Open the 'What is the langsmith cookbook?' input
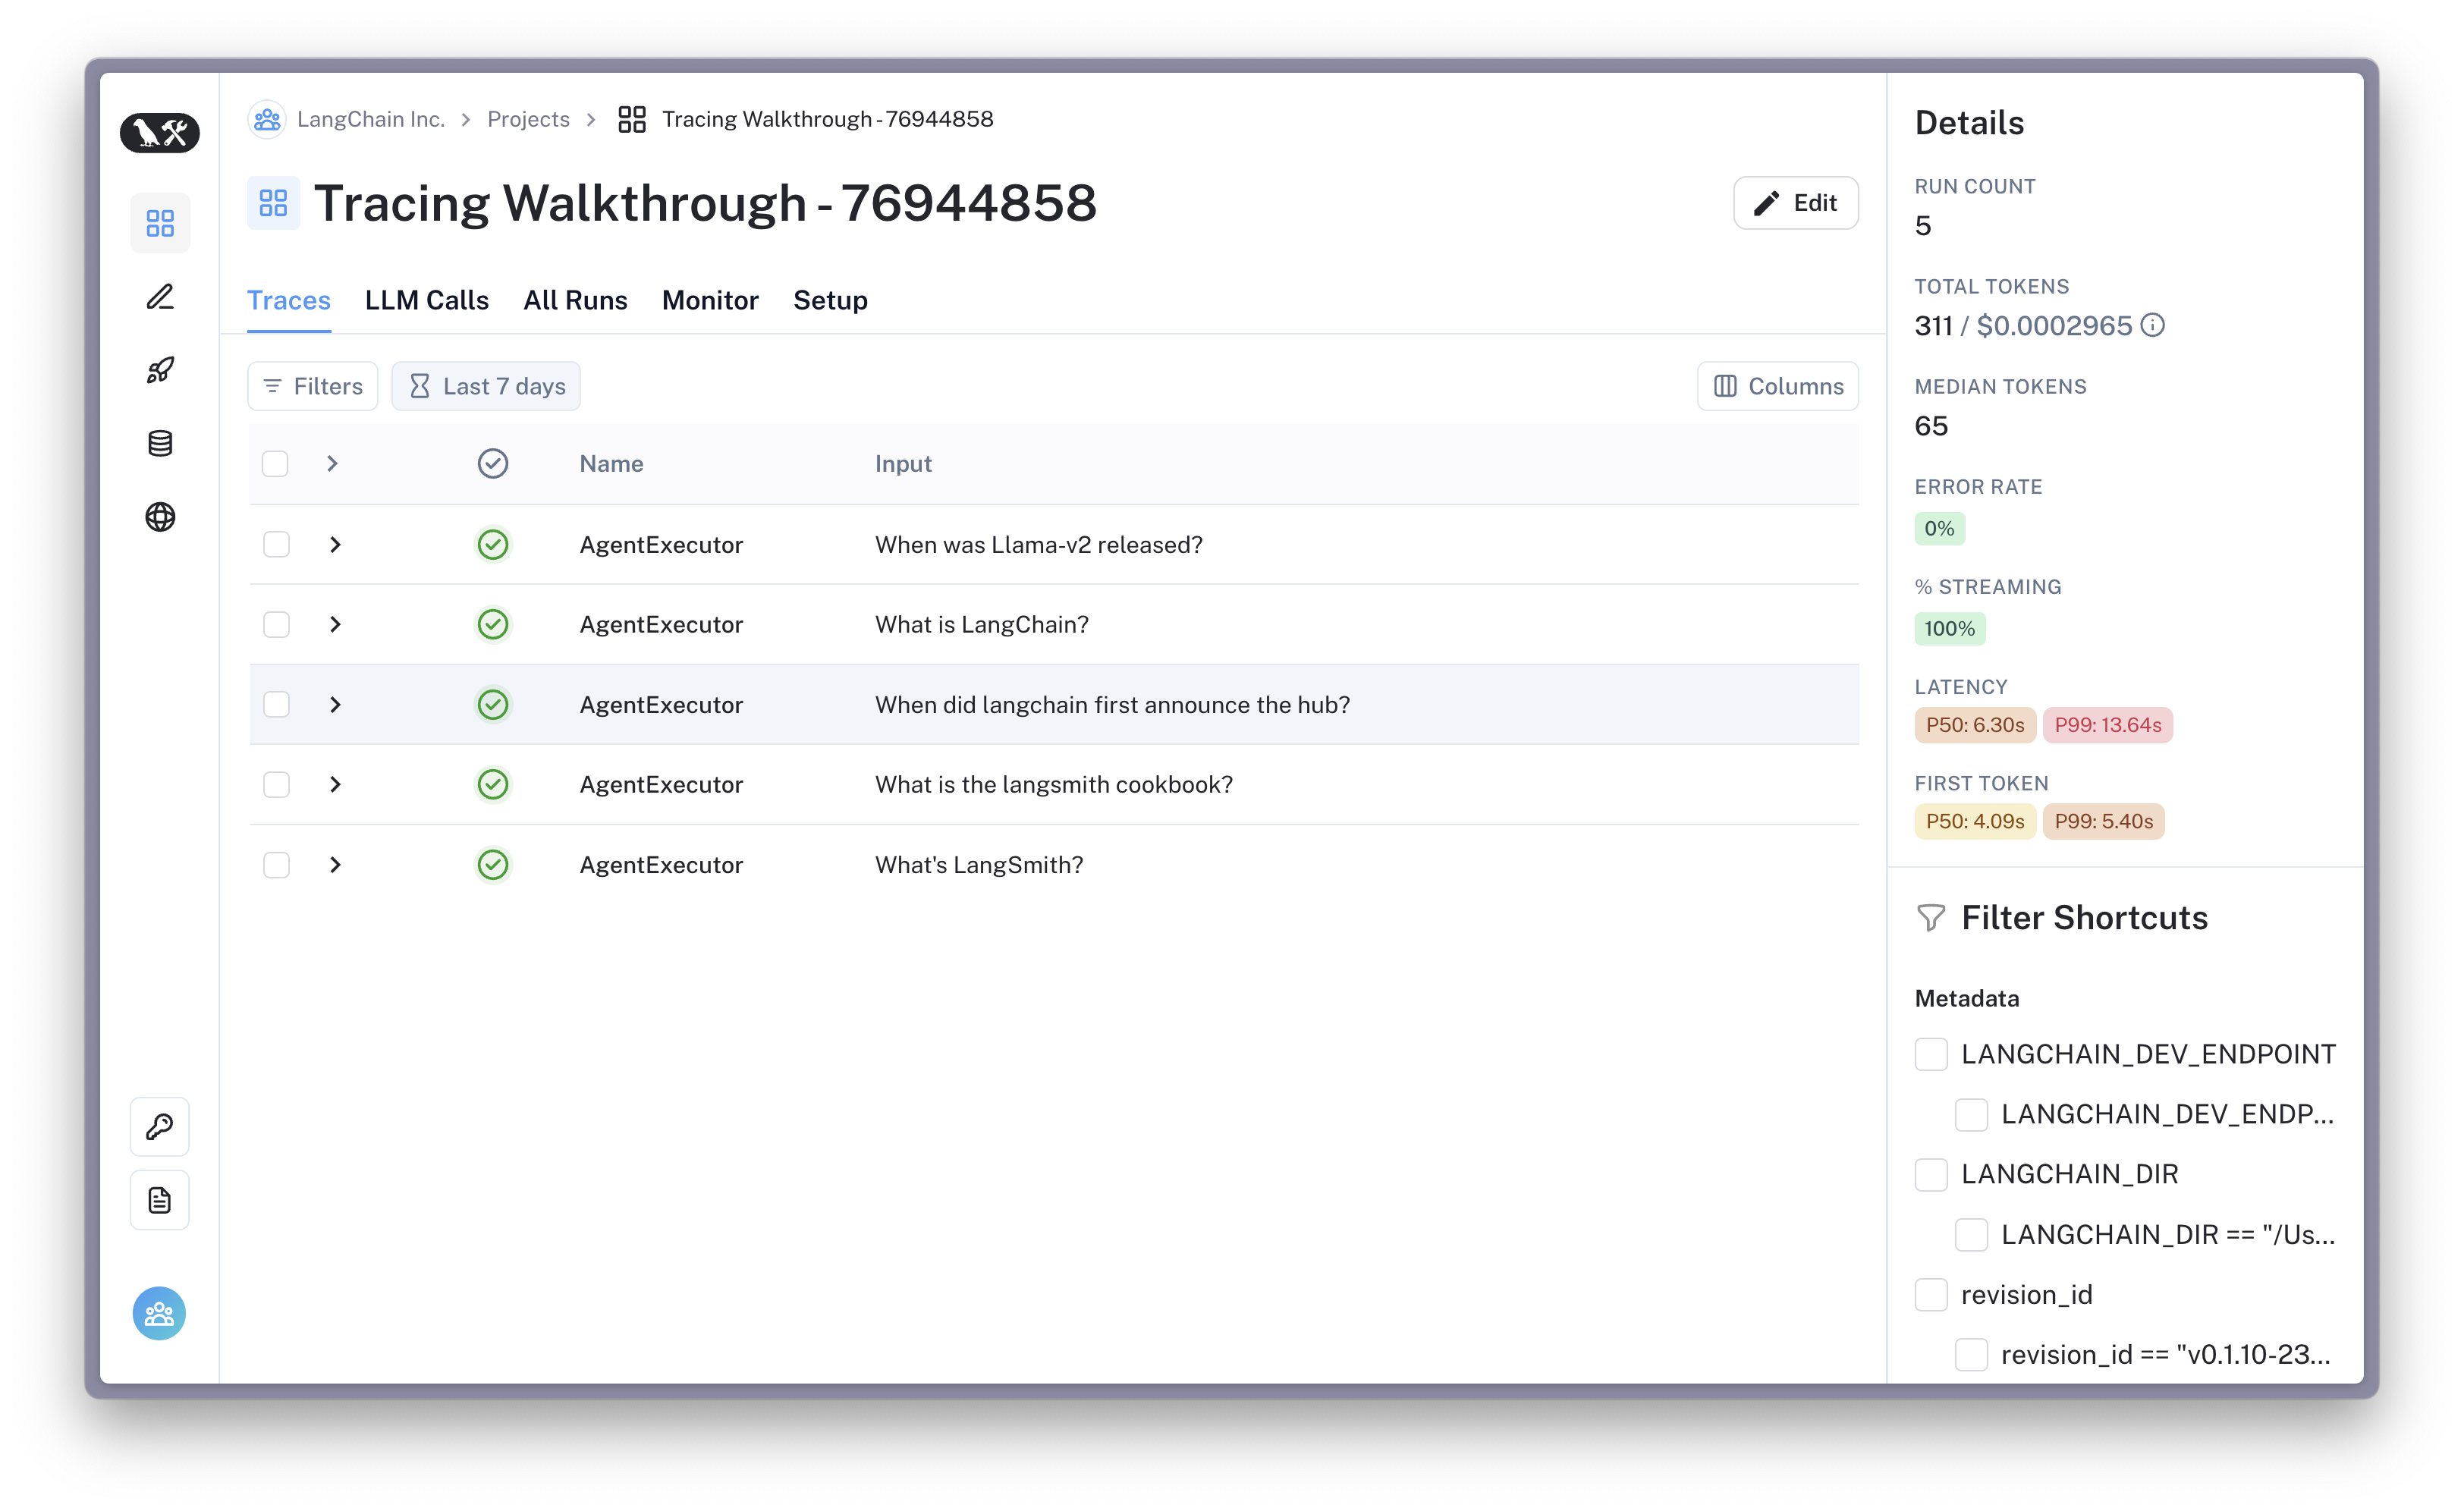Viewport: 2464px width, 1511px height. [x=1054, y=785]
